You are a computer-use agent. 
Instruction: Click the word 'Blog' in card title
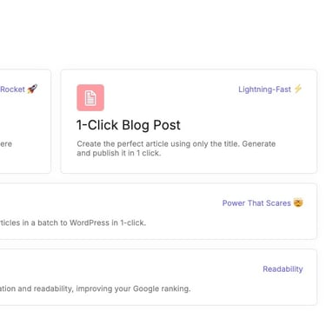click(136, 125)
